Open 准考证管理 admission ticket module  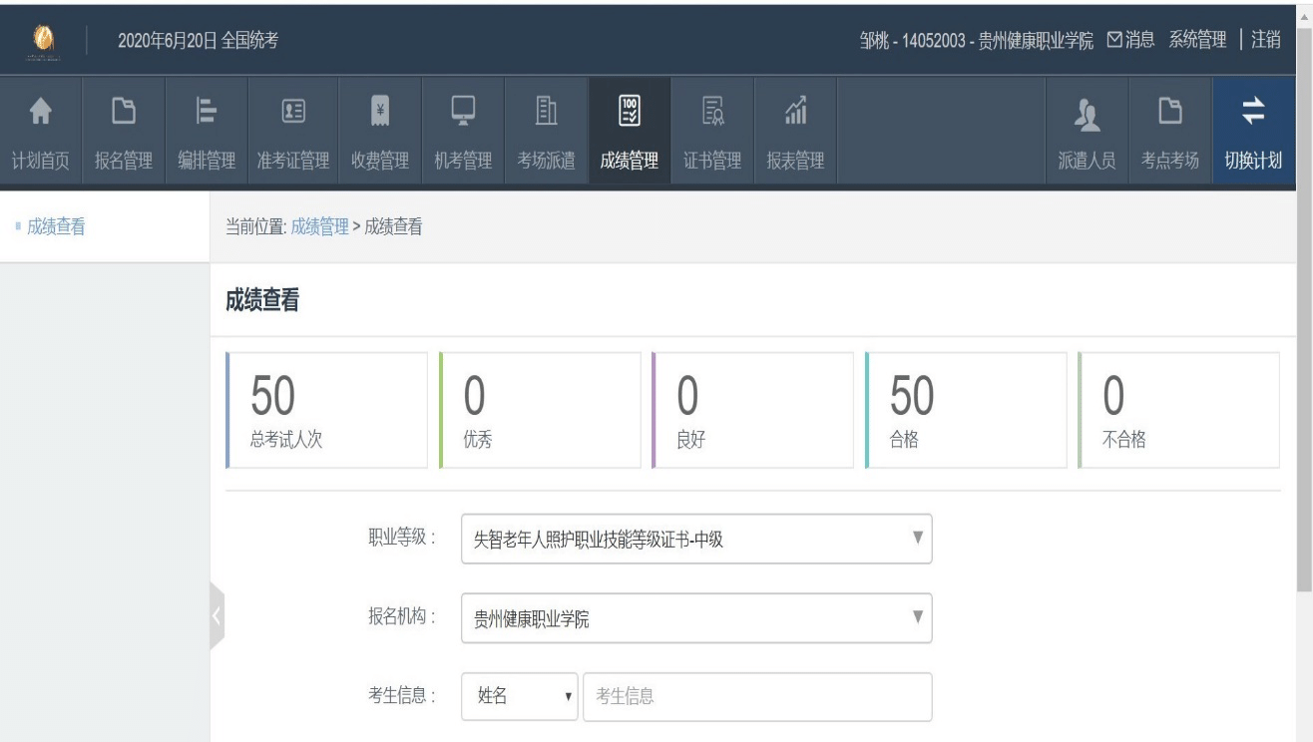click(292, 133)
